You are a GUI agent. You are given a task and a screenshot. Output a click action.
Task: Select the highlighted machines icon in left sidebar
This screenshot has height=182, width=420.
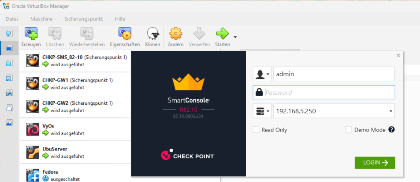pyautogui.click(x=9, y=48)
